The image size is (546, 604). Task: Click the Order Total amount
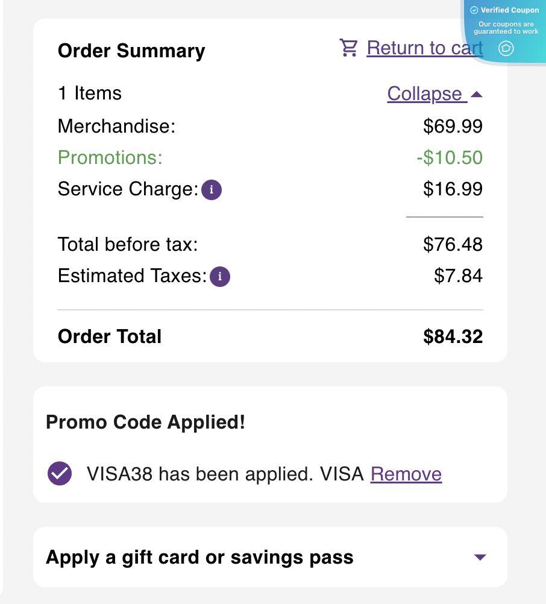point(453,336)
